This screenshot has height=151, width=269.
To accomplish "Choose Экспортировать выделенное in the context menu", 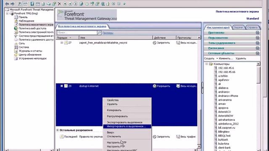I will 127,122.
